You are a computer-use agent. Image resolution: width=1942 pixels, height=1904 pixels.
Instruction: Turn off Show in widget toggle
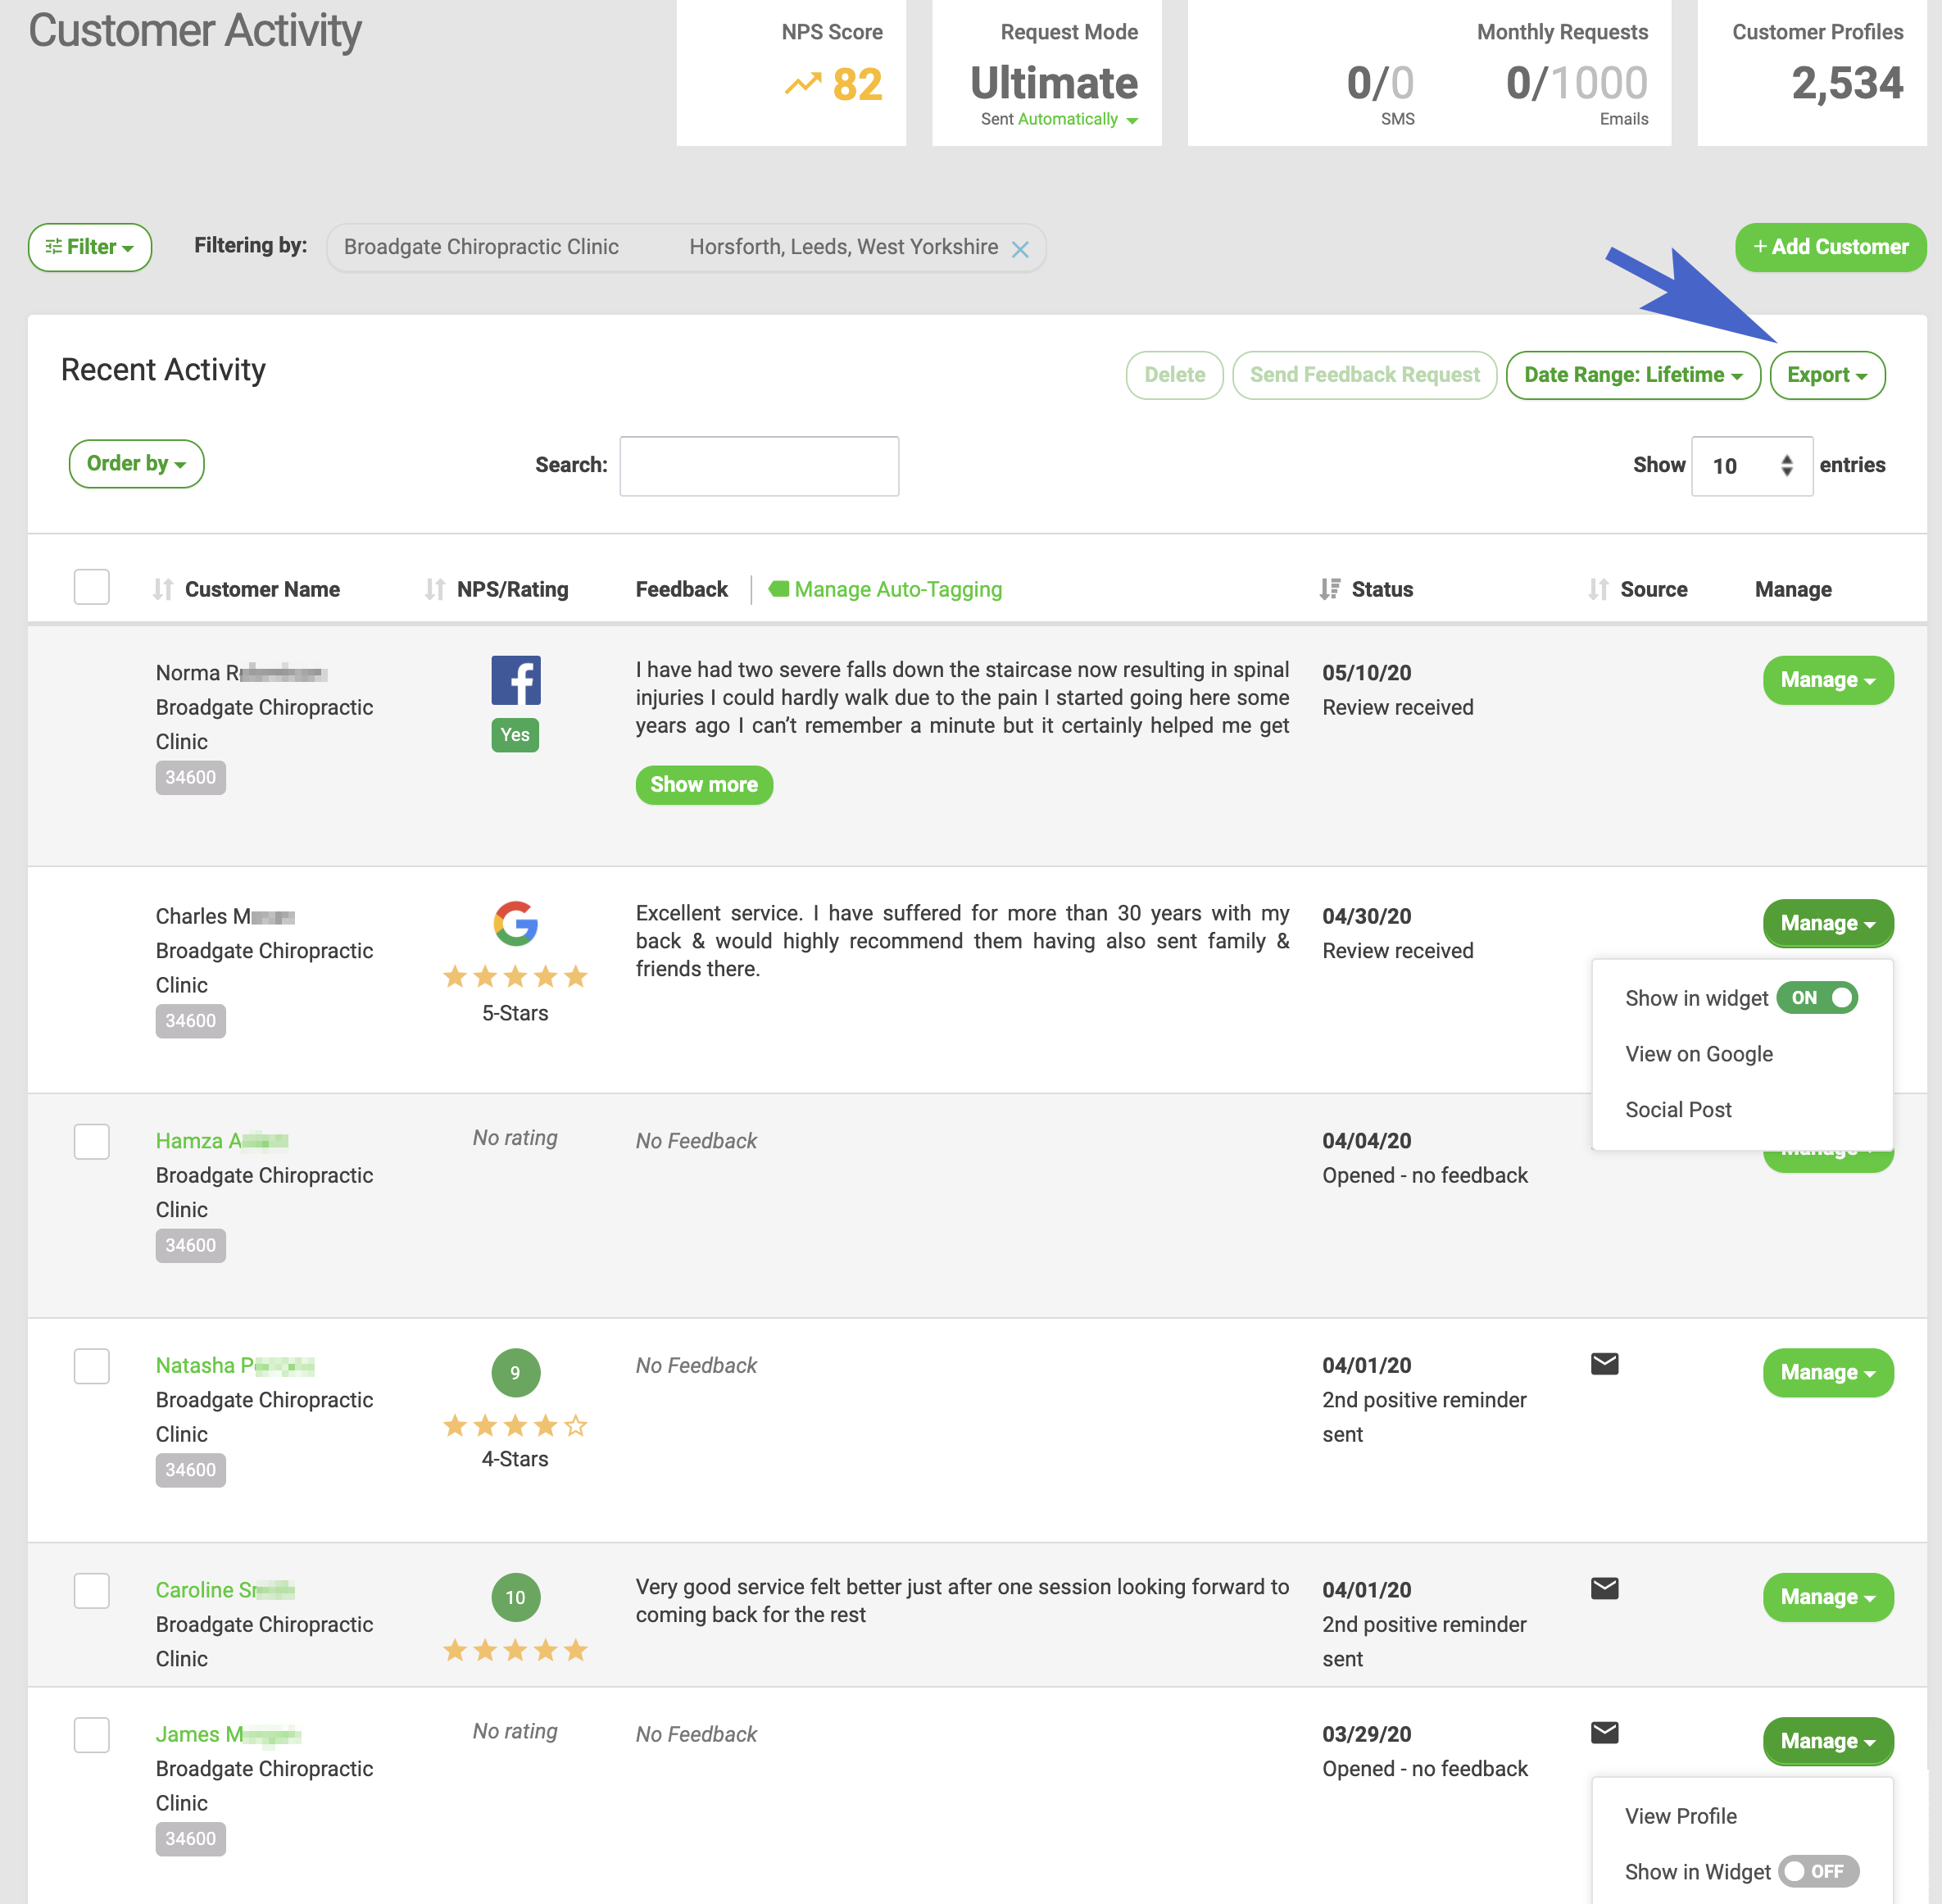(x=1817, y=998)
